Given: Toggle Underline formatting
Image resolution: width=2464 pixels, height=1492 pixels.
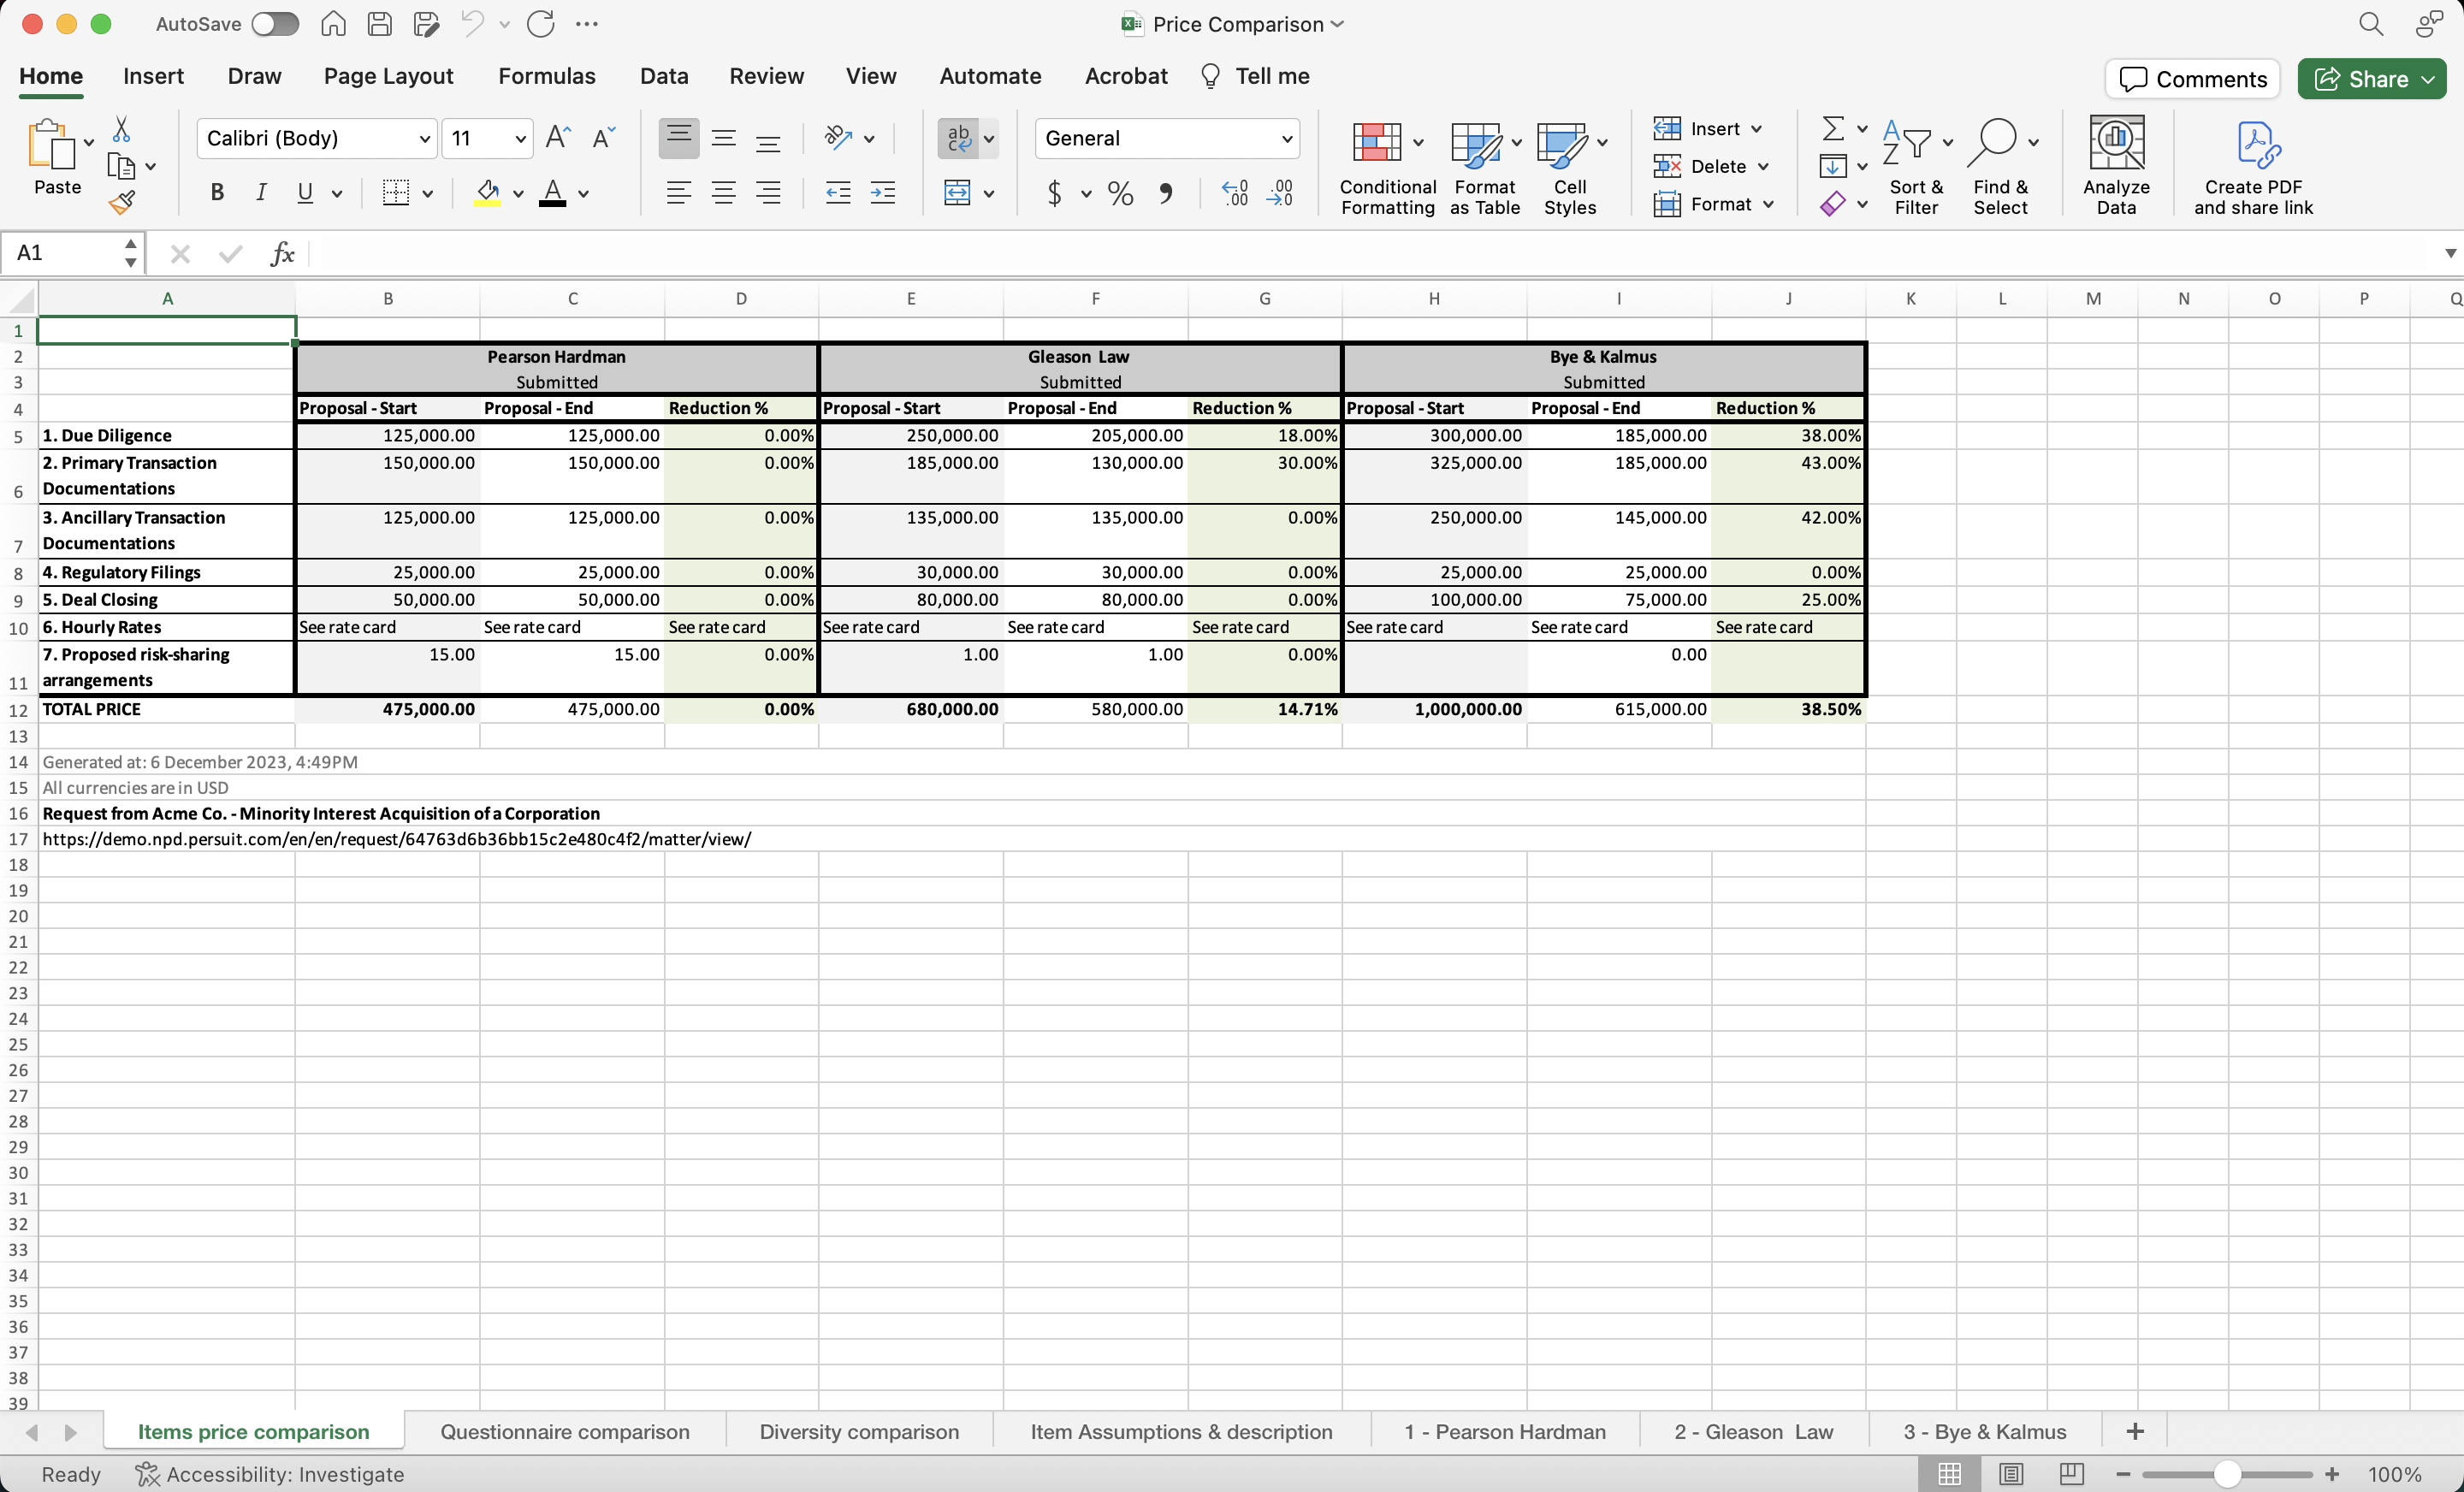Looking at the screenshot, I should pos(305,193).
